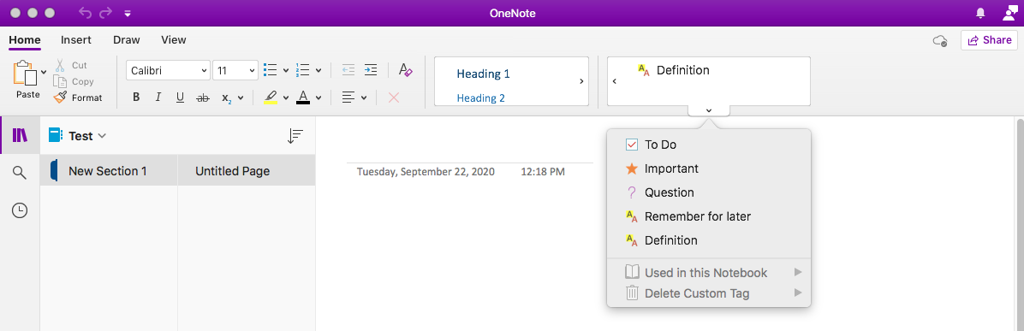Screen dimensions: 1024x331
Task: Open subscript/superscript dropdown arrow
Action: click(x=241, y=98)
